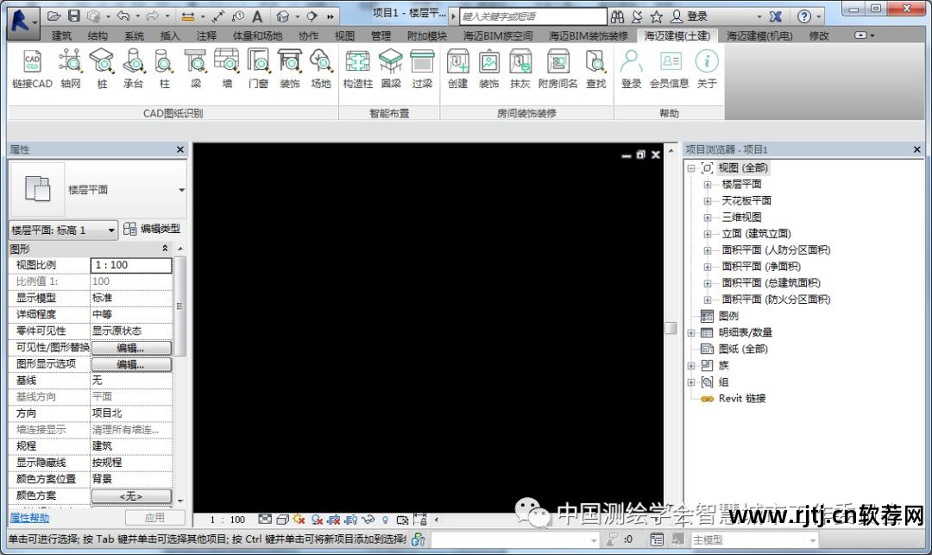Image resolution: width=932 pixels, height=555 pixels.
Task: Open the 属性帮助 link
Action: point(29,518)
